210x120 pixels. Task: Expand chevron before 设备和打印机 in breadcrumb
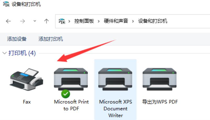133,21
